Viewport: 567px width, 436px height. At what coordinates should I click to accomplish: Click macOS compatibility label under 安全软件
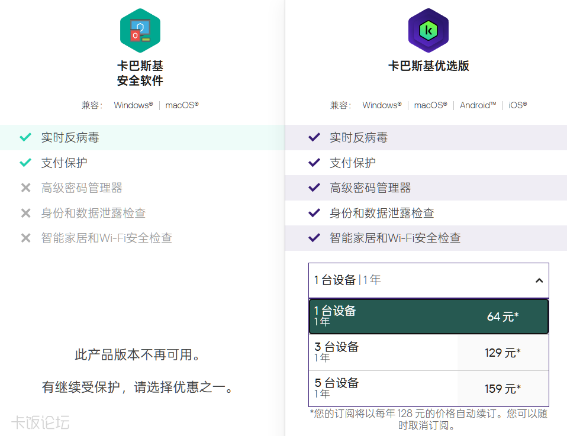(x=182, y=105)
